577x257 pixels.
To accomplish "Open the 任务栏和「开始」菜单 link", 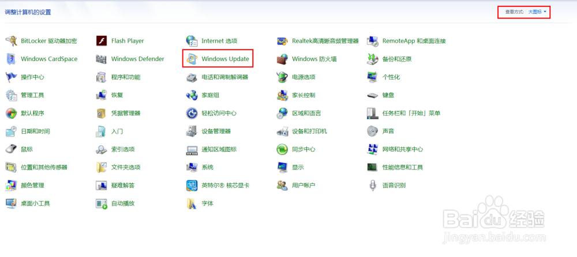I will click(x=411, y=114).
